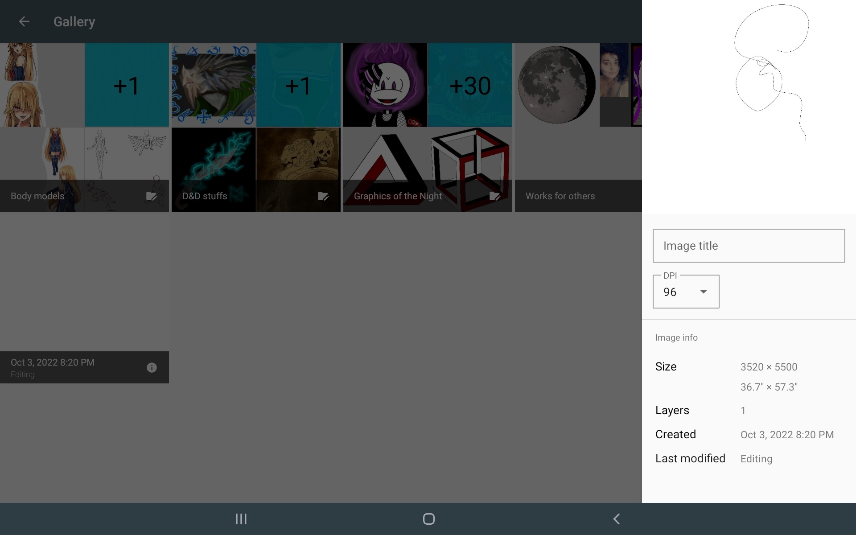Click the Gallery title text
The image size is (856, 535).
pos(74,21)
